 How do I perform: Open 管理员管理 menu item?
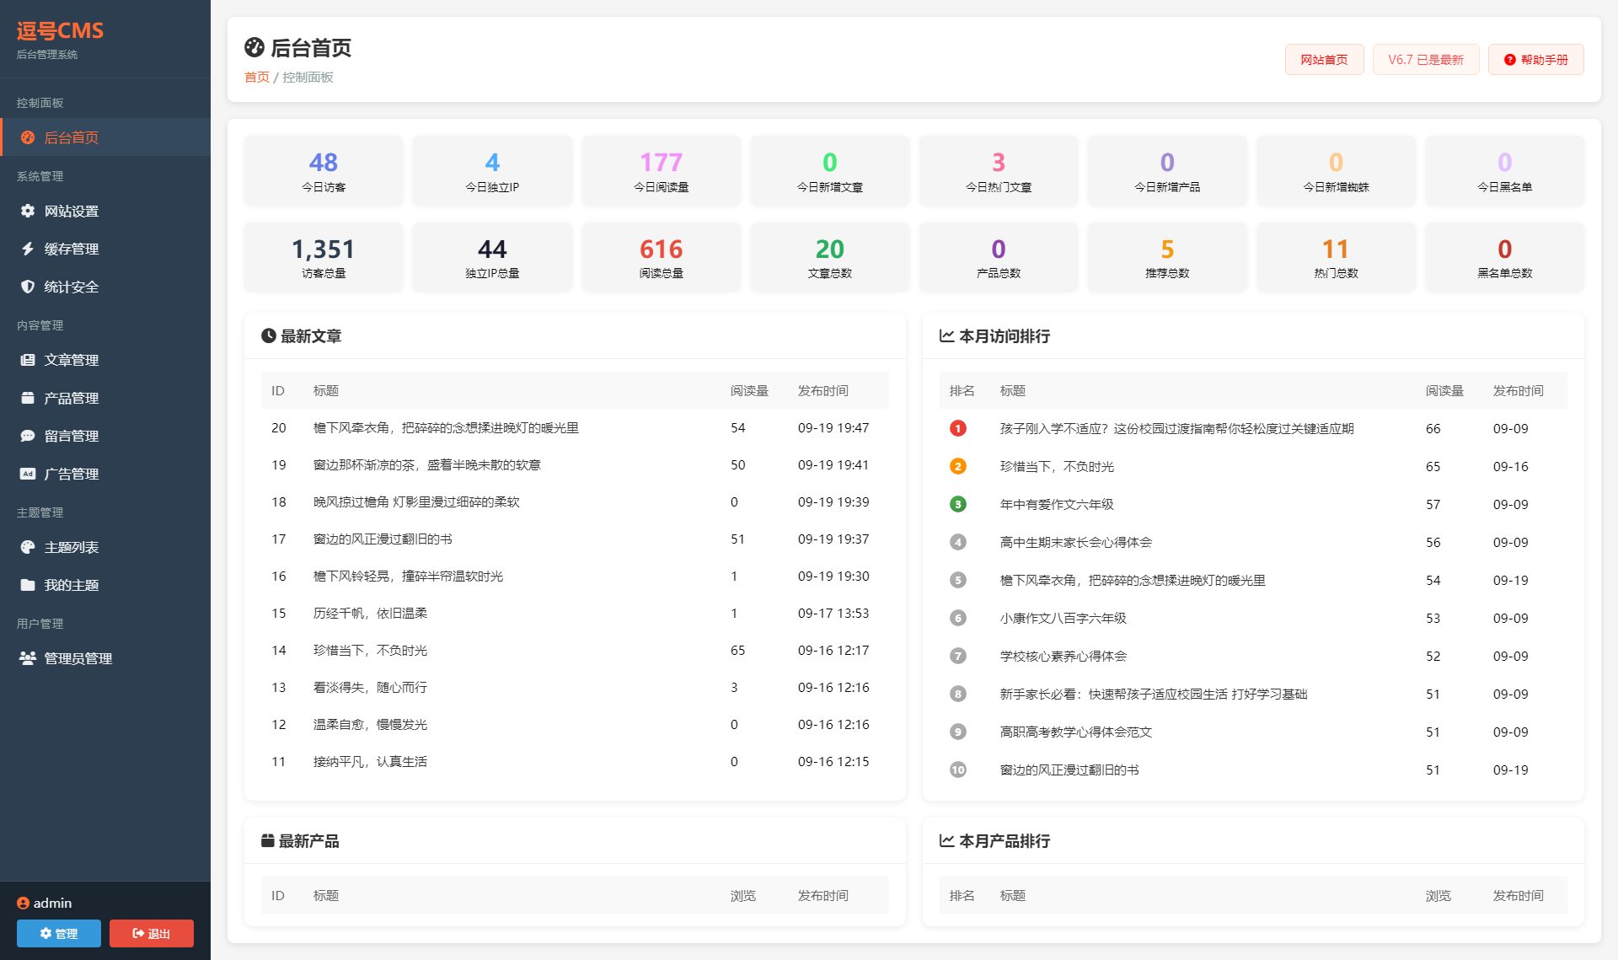[x=105, y=658]
